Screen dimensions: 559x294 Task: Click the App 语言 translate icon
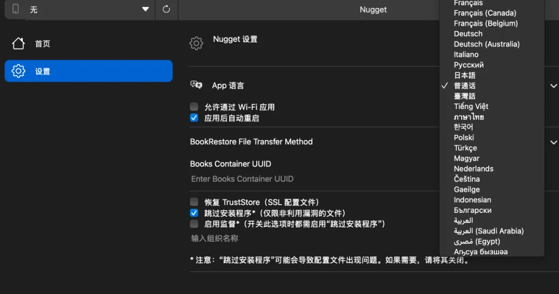[x=196, y=85]
